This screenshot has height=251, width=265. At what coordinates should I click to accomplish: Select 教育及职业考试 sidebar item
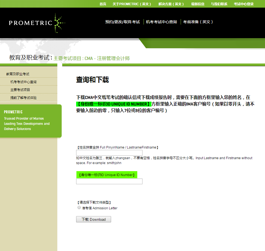click(18, 74)
